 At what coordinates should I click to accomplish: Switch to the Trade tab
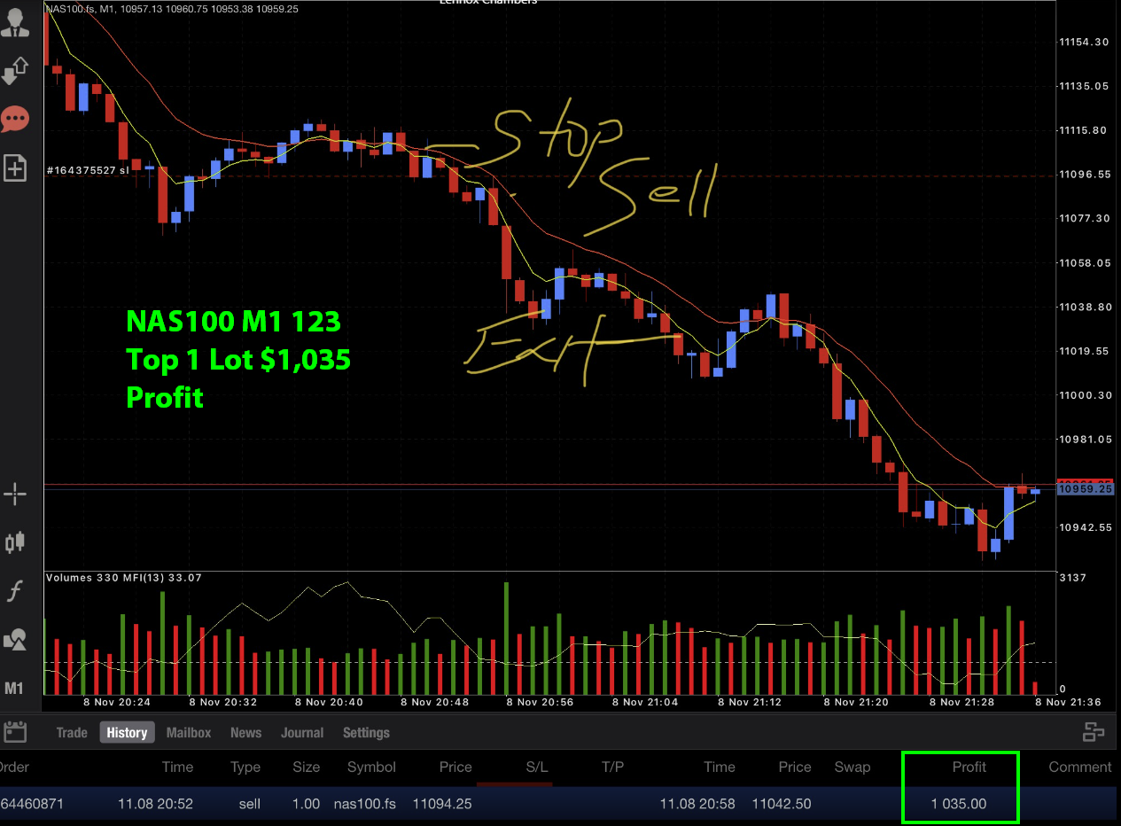pos(72,733)
